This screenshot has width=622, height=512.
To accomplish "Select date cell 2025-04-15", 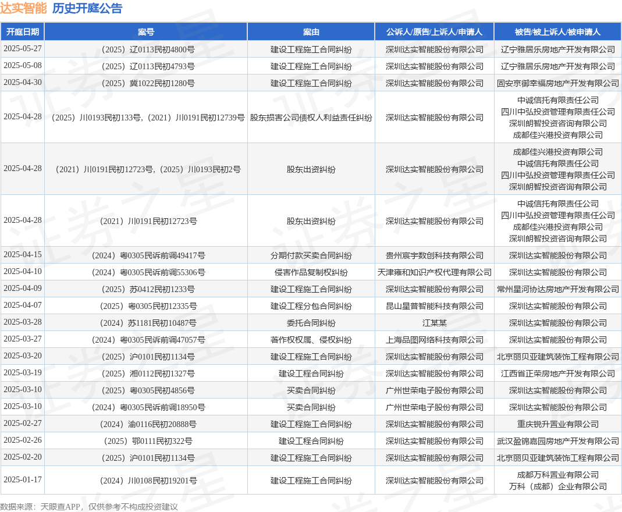I will pos(23,255).
